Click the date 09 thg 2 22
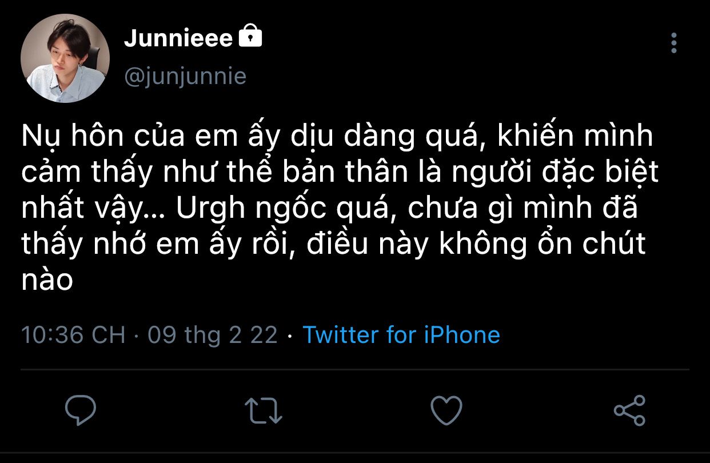710x463 pixels. coord(212,334)
